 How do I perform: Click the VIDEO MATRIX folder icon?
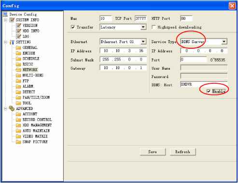point(18,137)
